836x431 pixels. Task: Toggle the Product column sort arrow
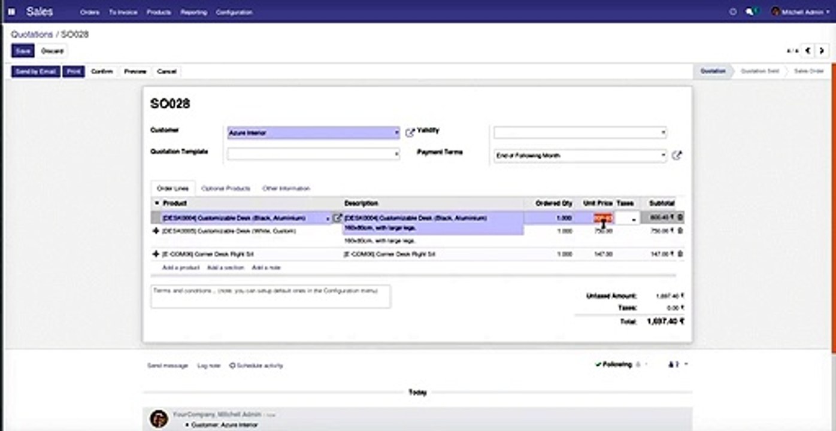coord(157,203)
